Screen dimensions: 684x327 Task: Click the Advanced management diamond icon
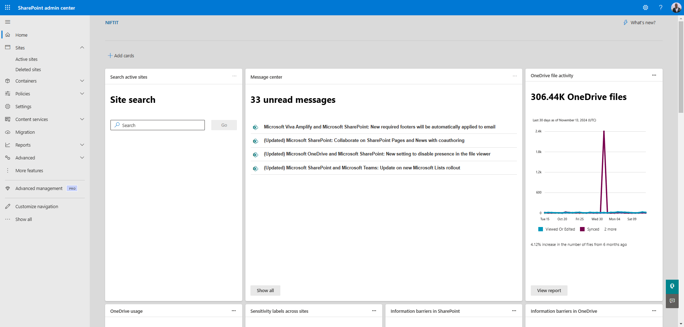point(7,188)
